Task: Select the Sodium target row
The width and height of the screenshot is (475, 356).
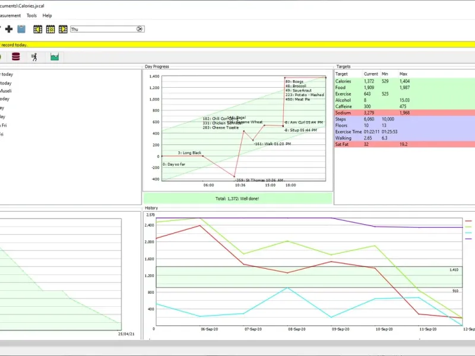Action: click(404, 113)
